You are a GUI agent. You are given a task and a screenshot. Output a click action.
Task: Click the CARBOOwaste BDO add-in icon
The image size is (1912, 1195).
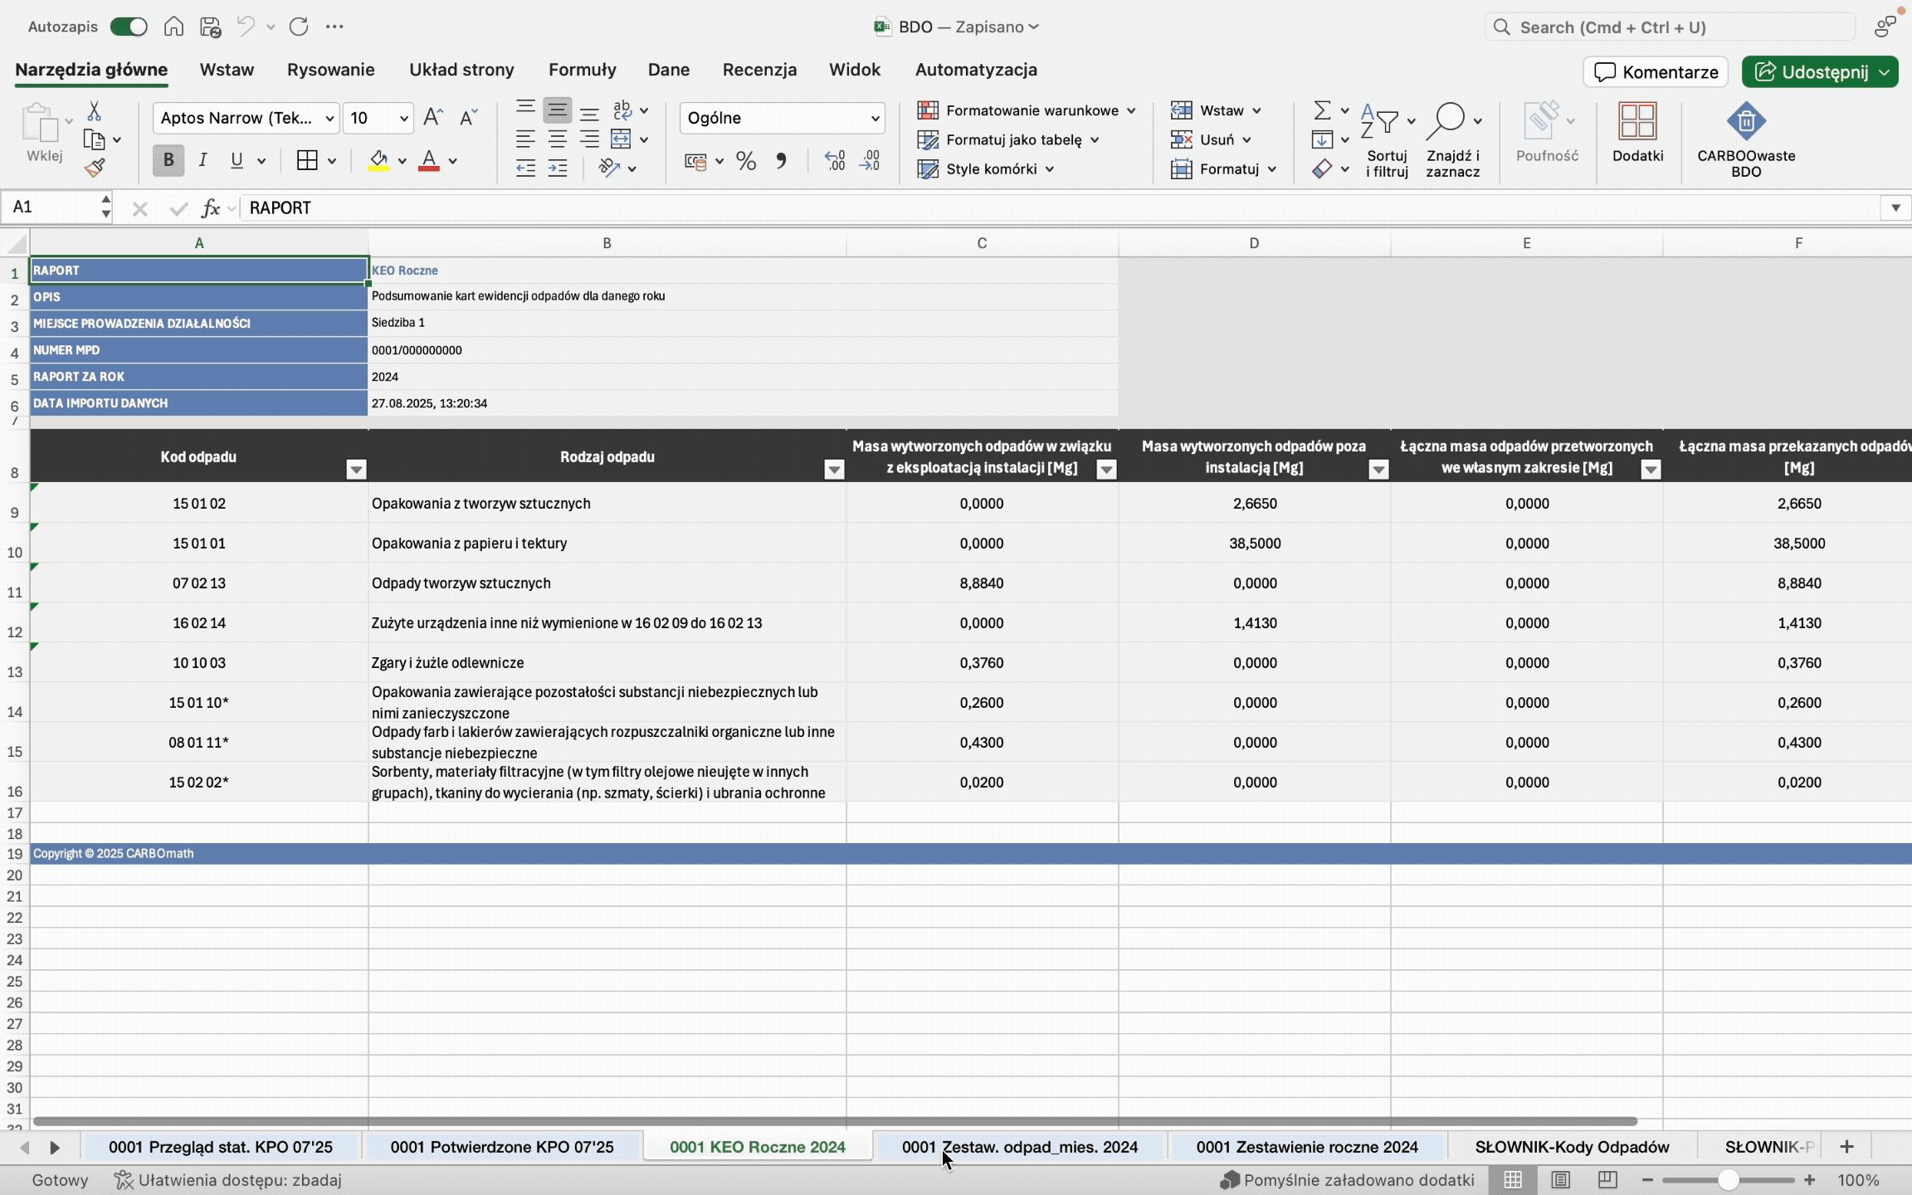tap(1745, 123)
